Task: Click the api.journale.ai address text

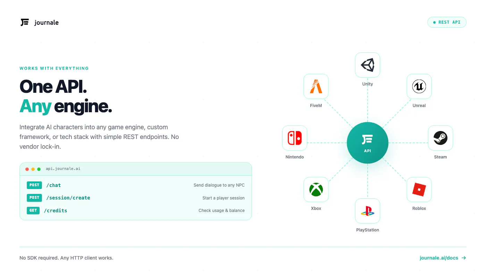Action: 63,169
